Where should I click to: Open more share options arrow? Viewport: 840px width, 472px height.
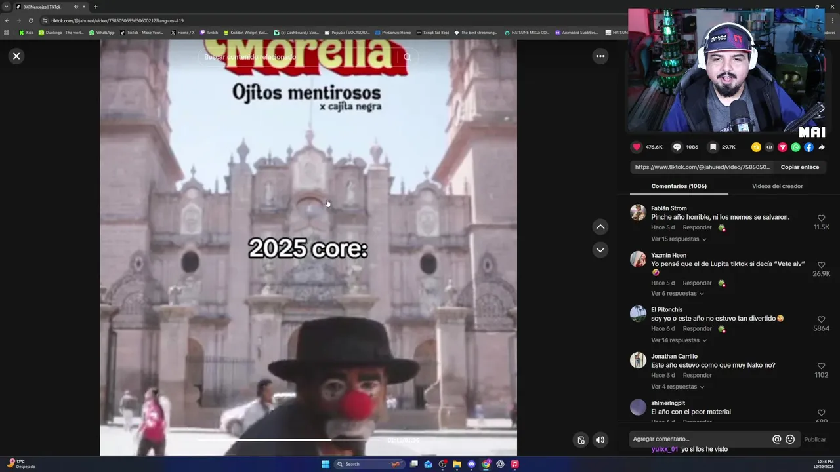[x=822, y=147]
